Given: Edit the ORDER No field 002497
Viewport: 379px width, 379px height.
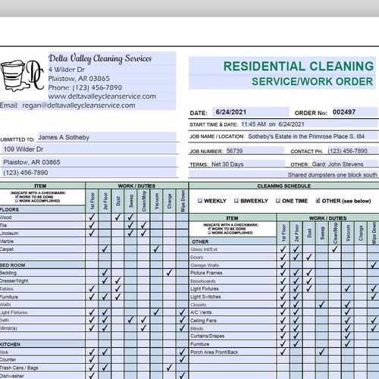Looking at the screenshot, I should tap(355, 112).
